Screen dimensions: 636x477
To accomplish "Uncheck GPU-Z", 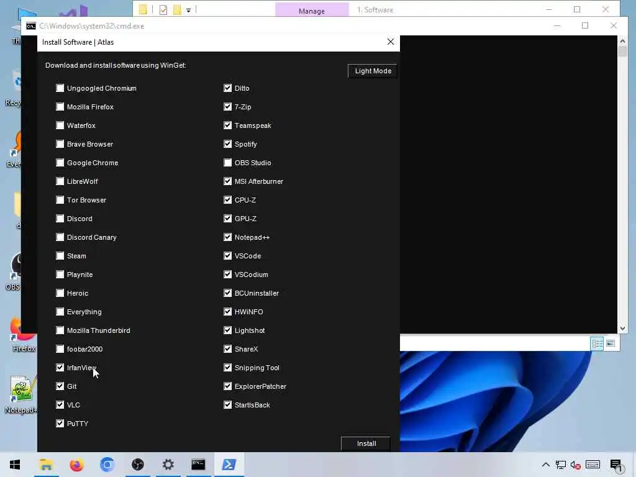I will 227,219.
